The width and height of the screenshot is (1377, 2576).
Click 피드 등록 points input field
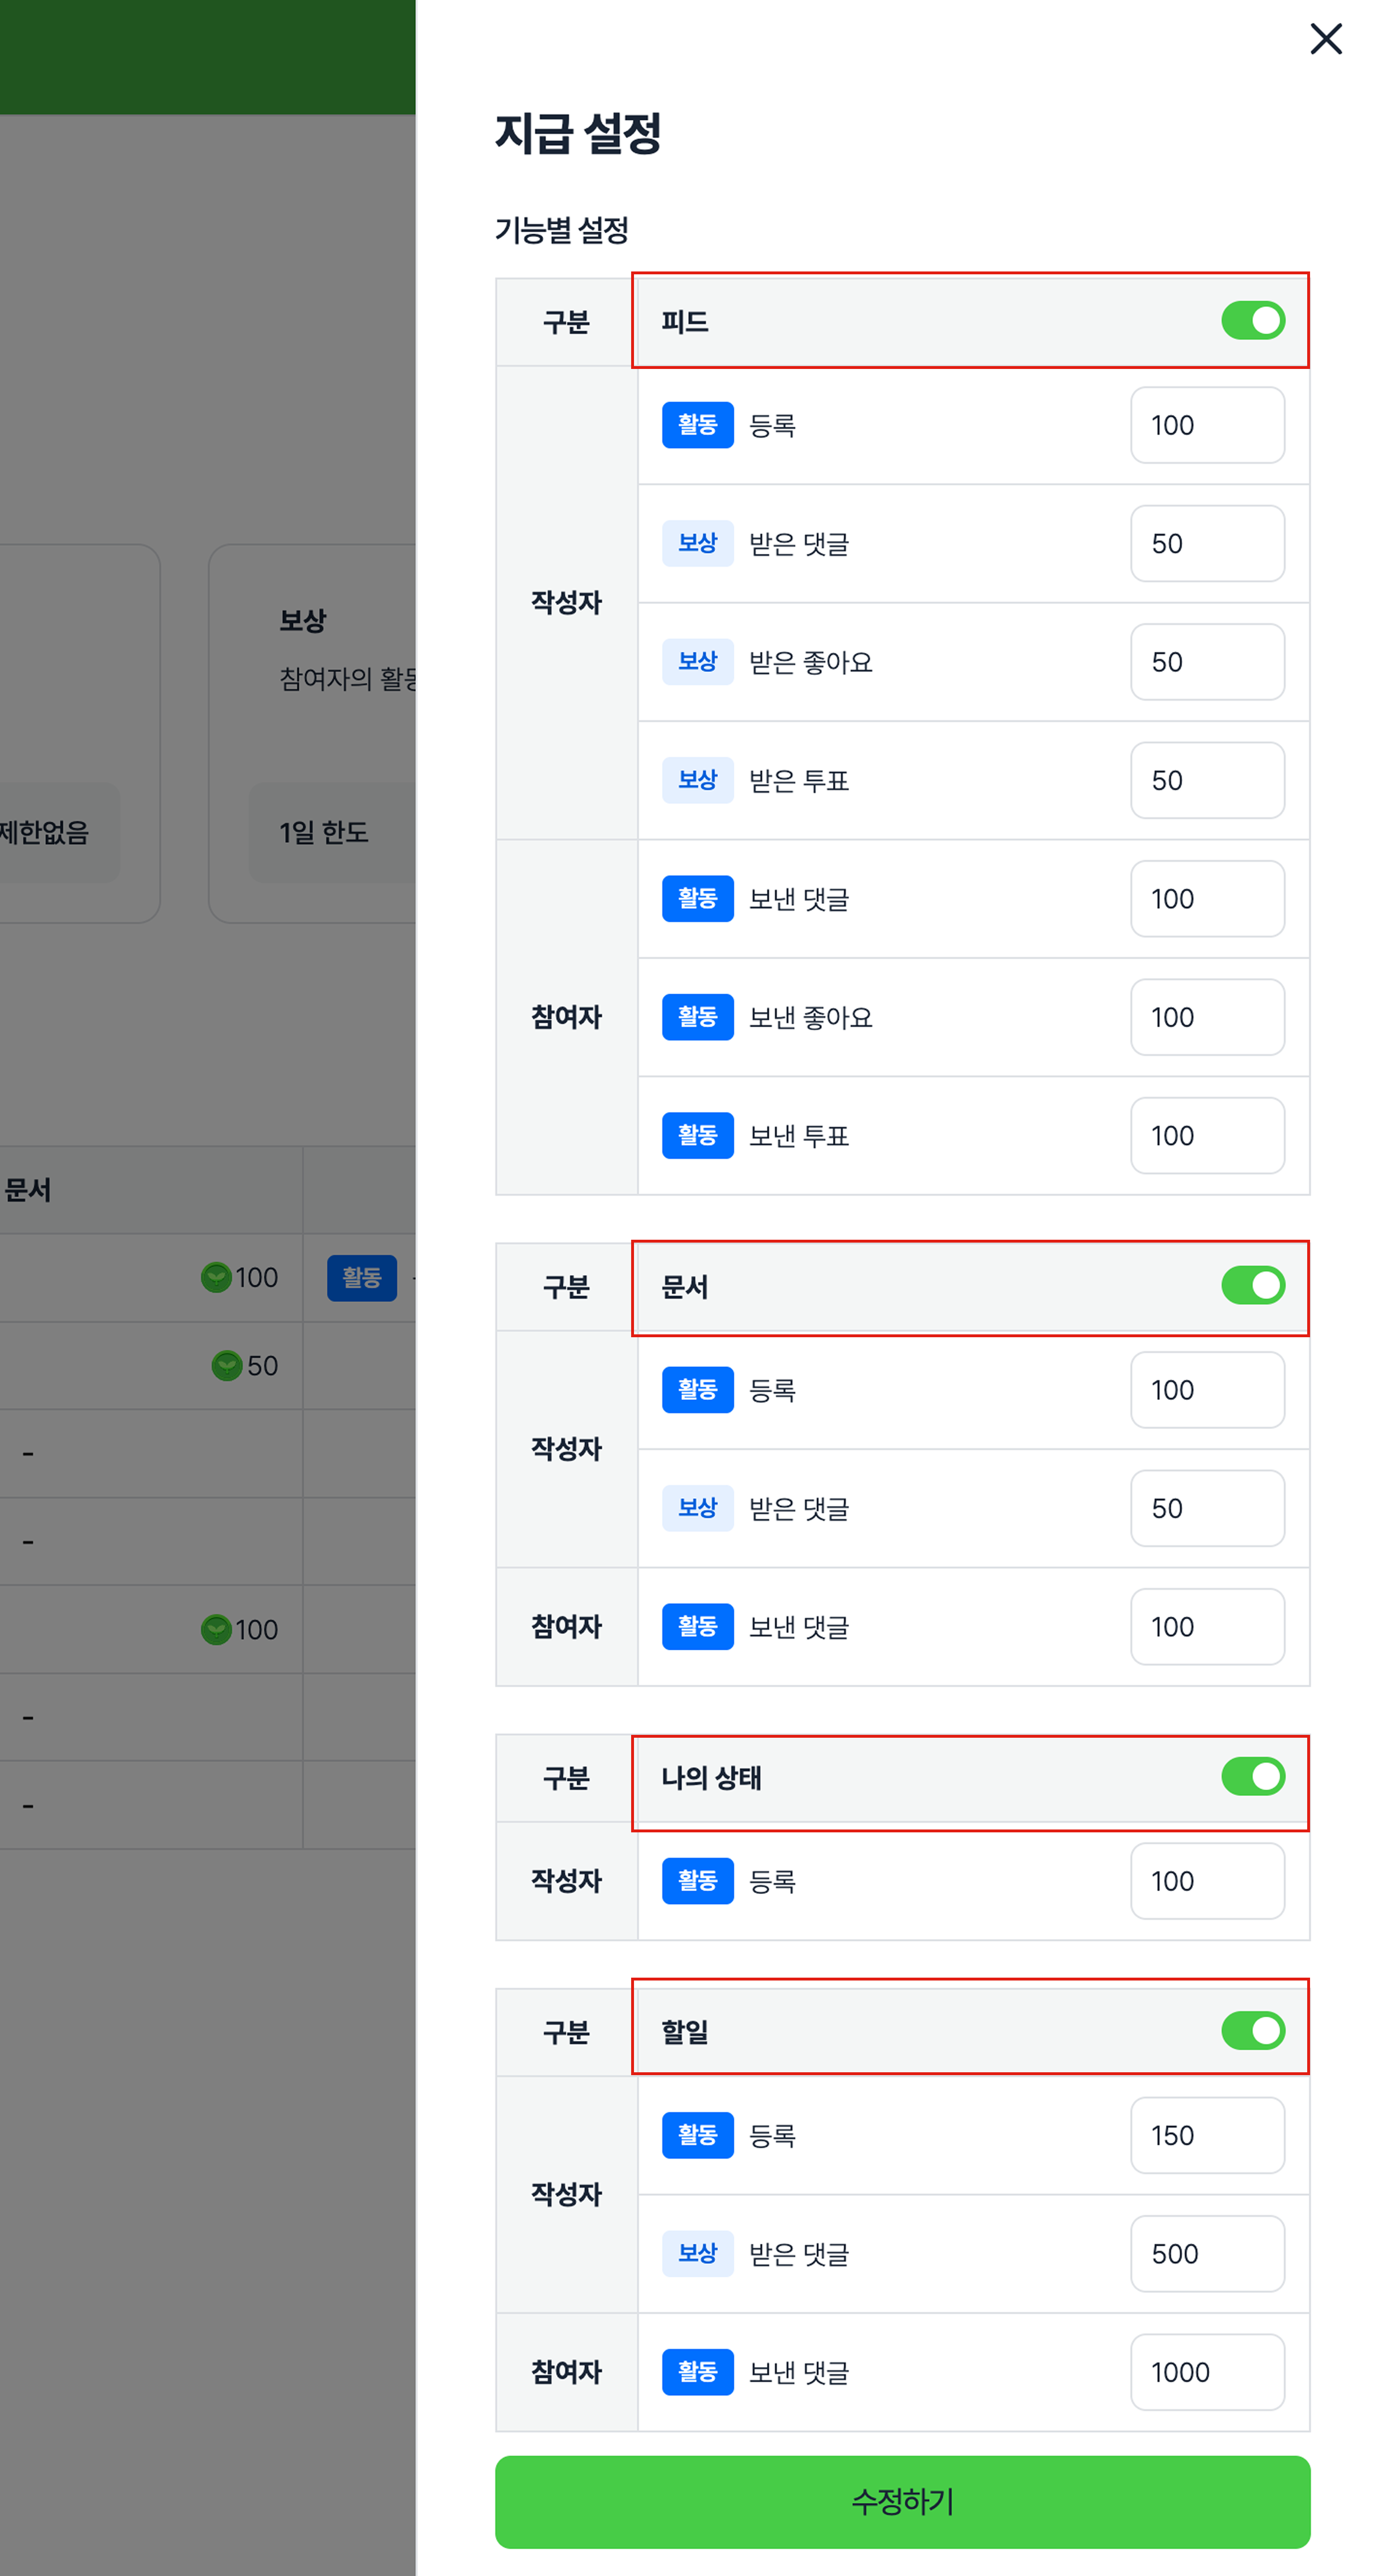[x=1206, y=425]
